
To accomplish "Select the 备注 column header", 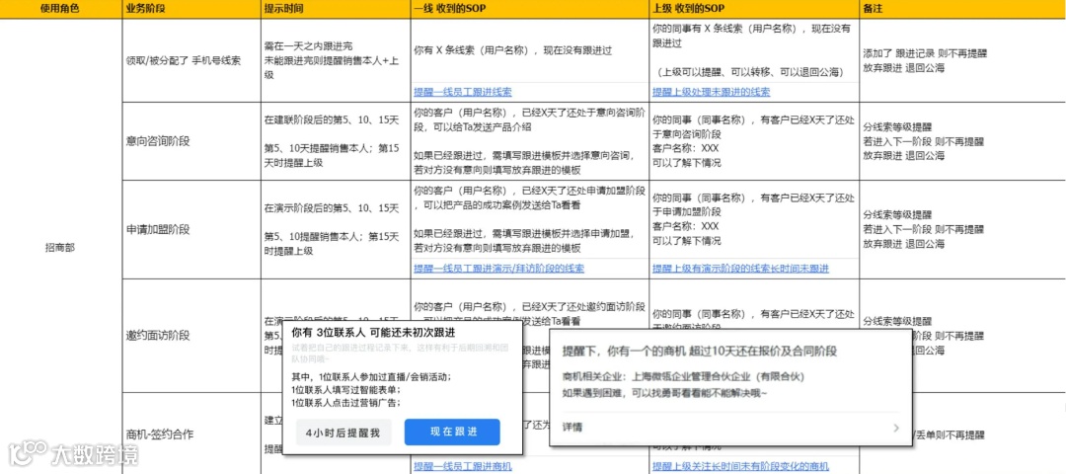I will [962, 10].
